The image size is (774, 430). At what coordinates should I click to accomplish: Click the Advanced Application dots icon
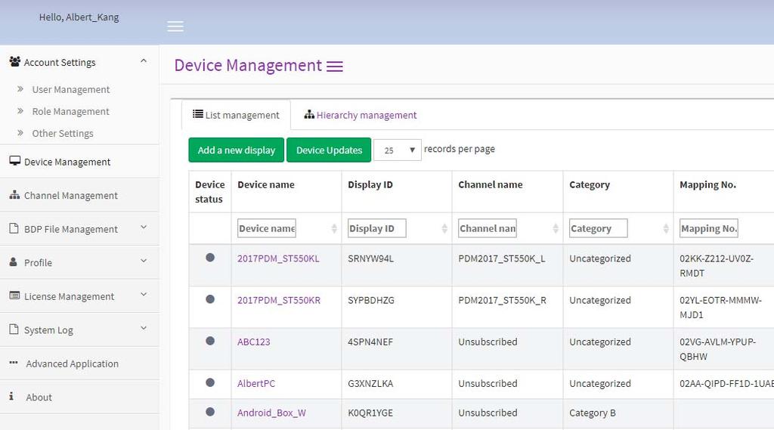click(14, 363)
